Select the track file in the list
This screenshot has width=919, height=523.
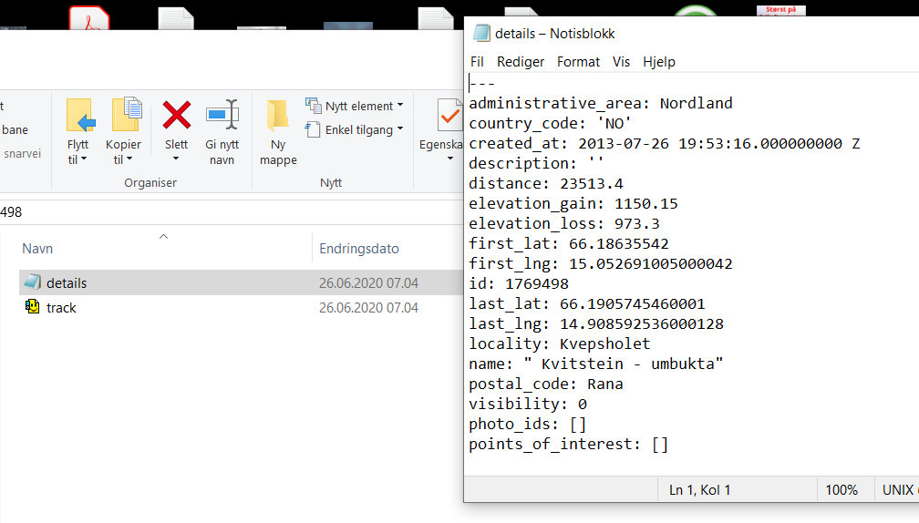pos(61,308)
